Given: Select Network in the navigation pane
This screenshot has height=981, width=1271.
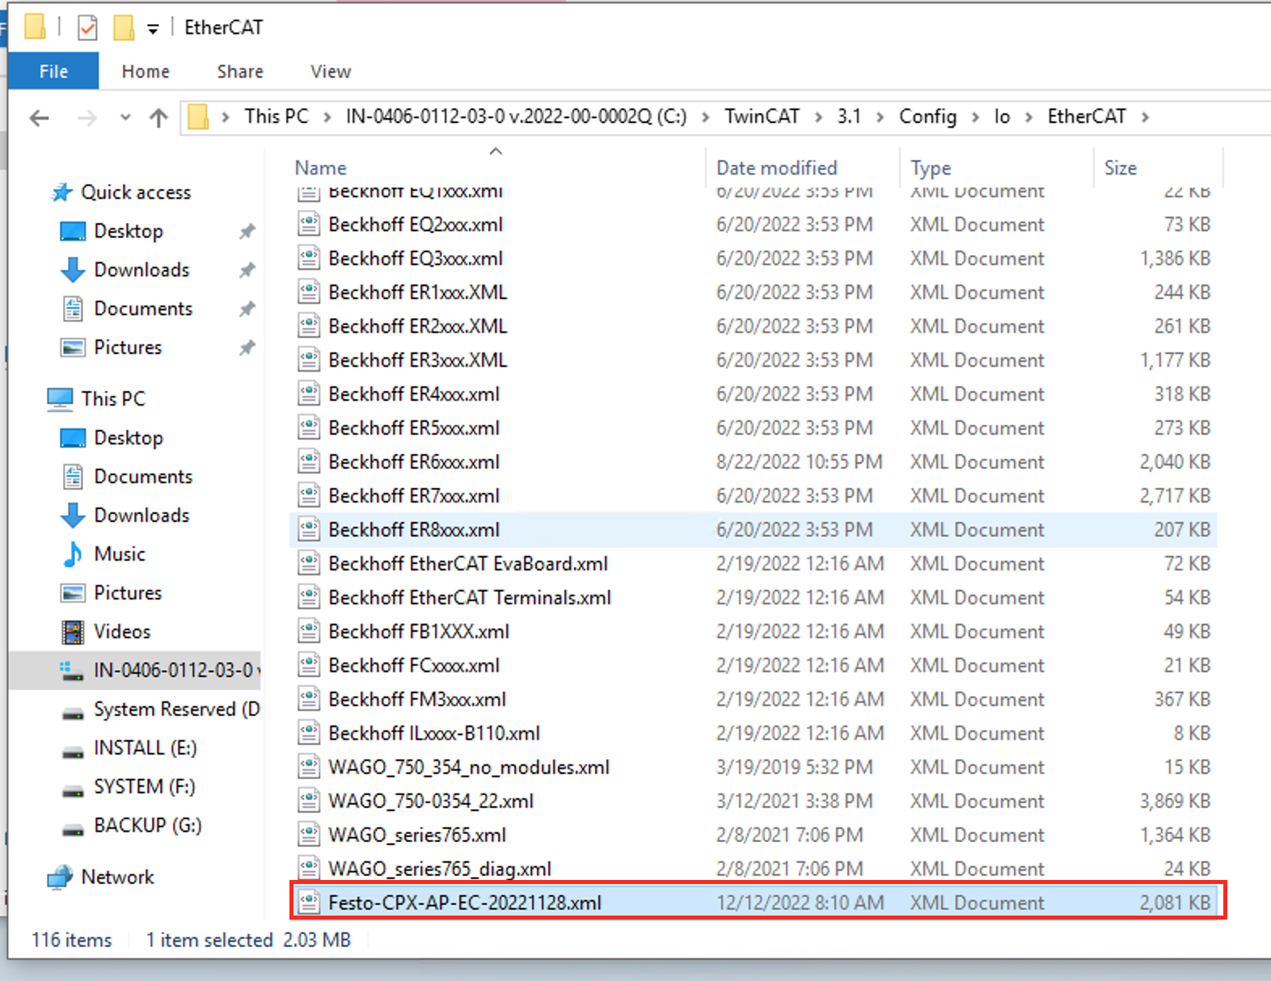Looking at the screenshot, I should pyautogui.click(x=117, y=877).
